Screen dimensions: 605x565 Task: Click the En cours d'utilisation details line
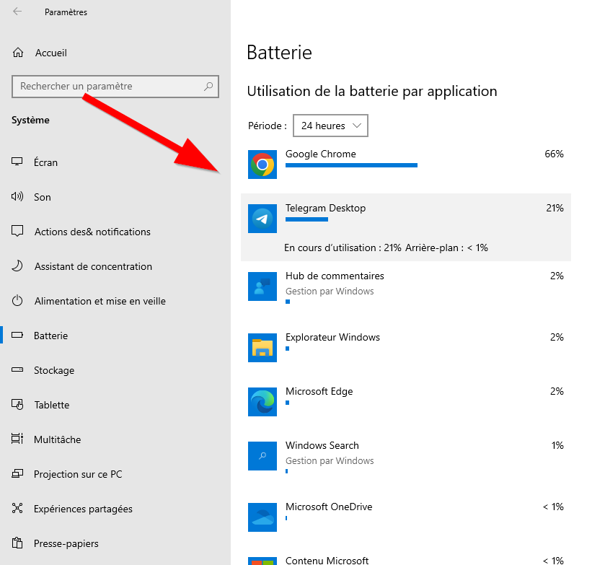click(x=386, y=248)
